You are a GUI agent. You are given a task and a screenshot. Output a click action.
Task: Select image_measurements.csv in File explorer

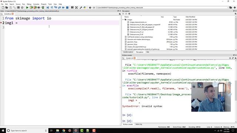[x=138, y=22]
